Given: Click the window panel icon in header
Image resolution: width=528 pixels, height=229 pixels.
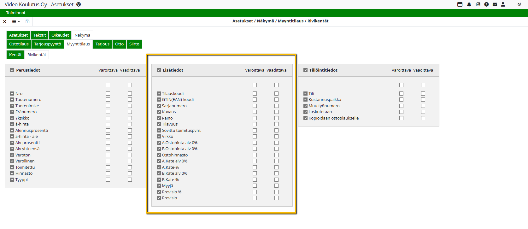Looking at the screenshot, I should coord(460,4).
